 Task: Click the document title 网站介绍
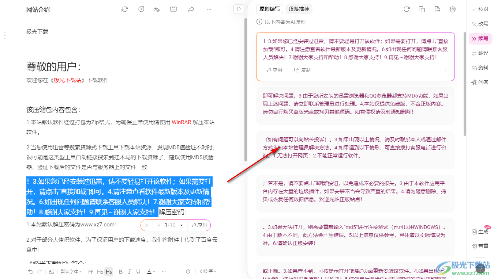(38, 9)
